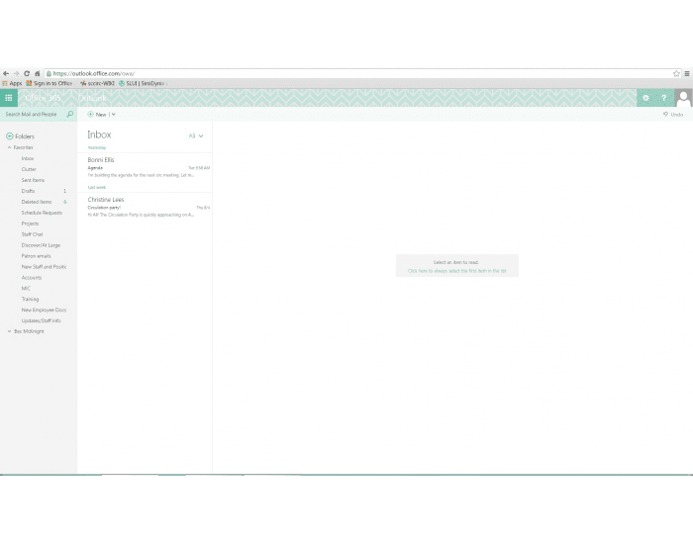Open the settings gear in header

click(x=645, y=98)
